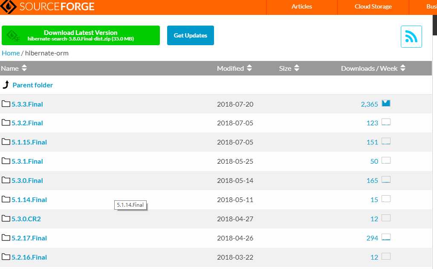Open the 5.3.3.Final folder link
Image resolution: width=437 pixels, height=269 pixels.
click(27, 104)
